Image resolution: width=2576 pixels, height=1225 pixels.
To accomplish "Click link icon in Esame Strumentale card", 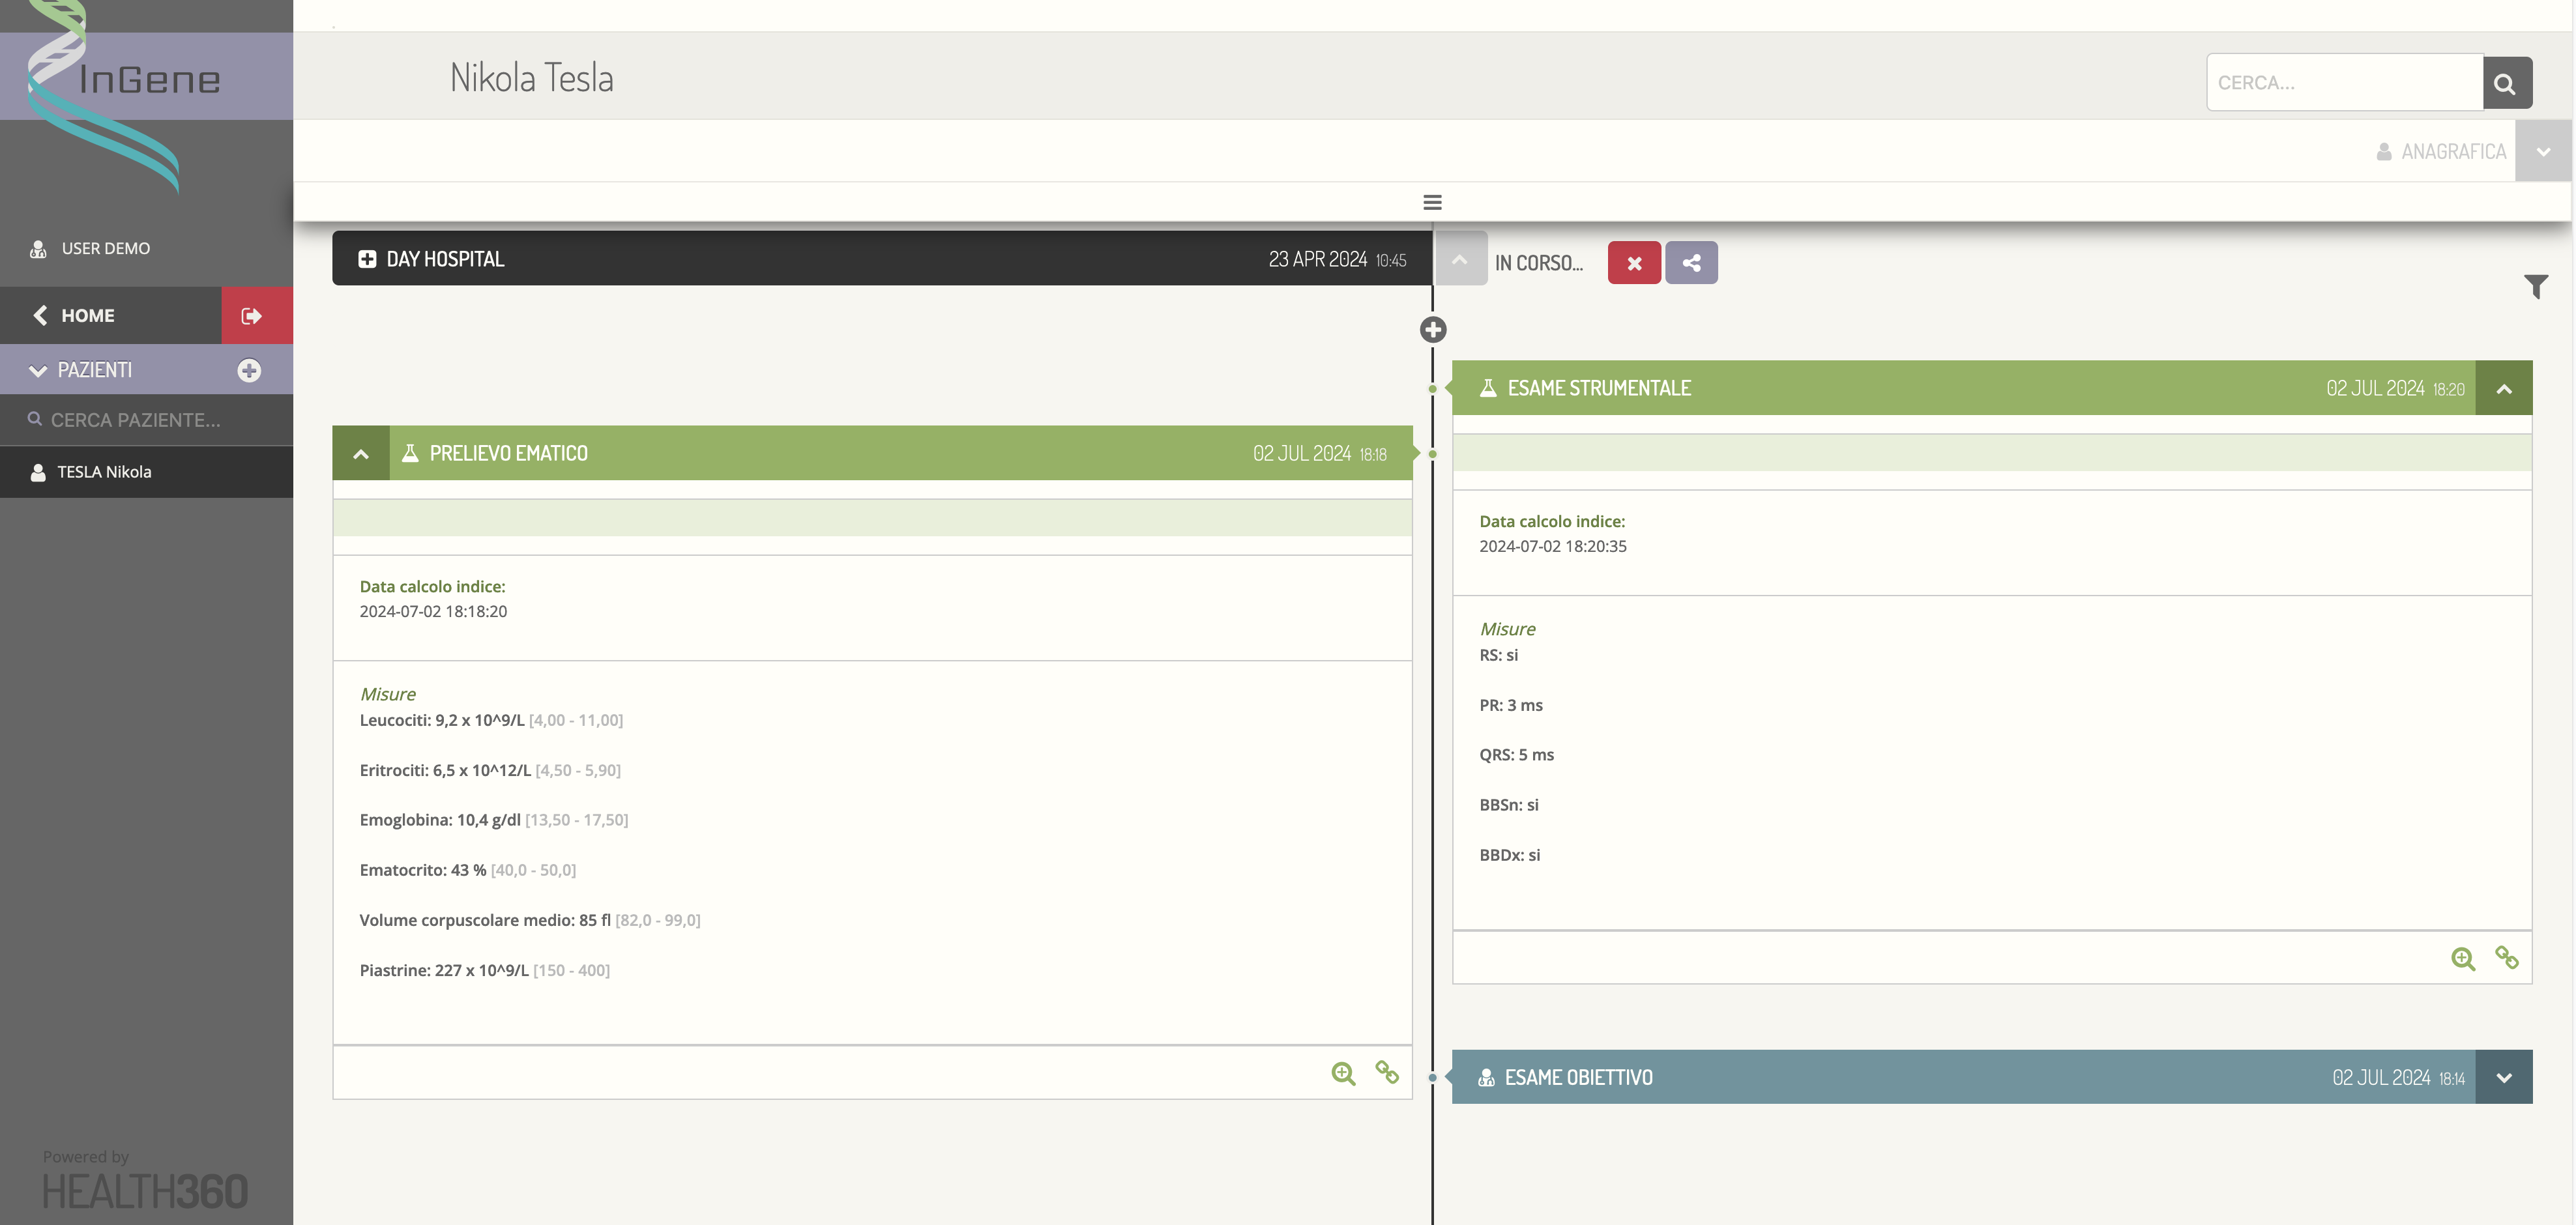I will pyautogui.click(x=2507, y=958).
